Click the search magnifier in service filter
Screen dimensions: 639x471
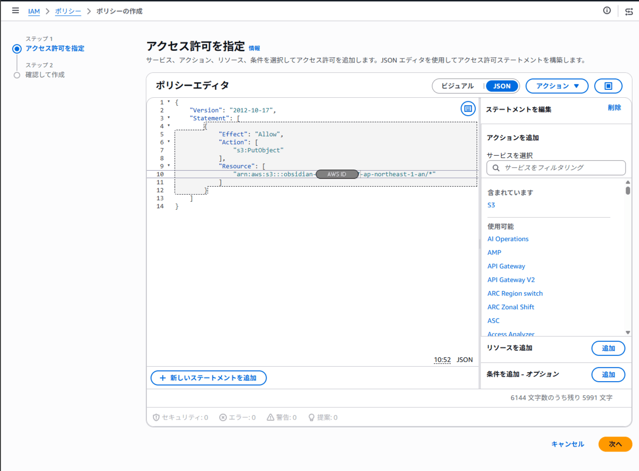click(496, 168)
